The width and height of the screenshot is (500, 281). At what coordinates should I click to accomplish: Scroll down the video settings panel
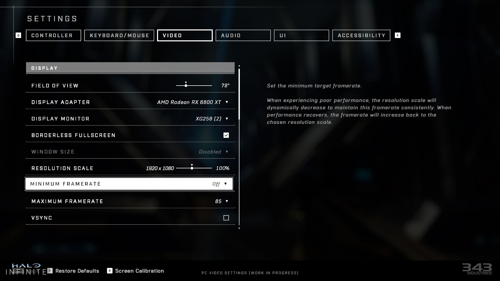(x=239, y=228)
